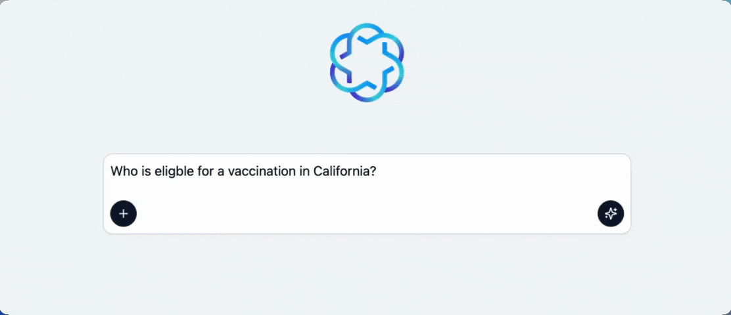Tap the dark circular plus button
731x315 pixels.
(124, 213)
